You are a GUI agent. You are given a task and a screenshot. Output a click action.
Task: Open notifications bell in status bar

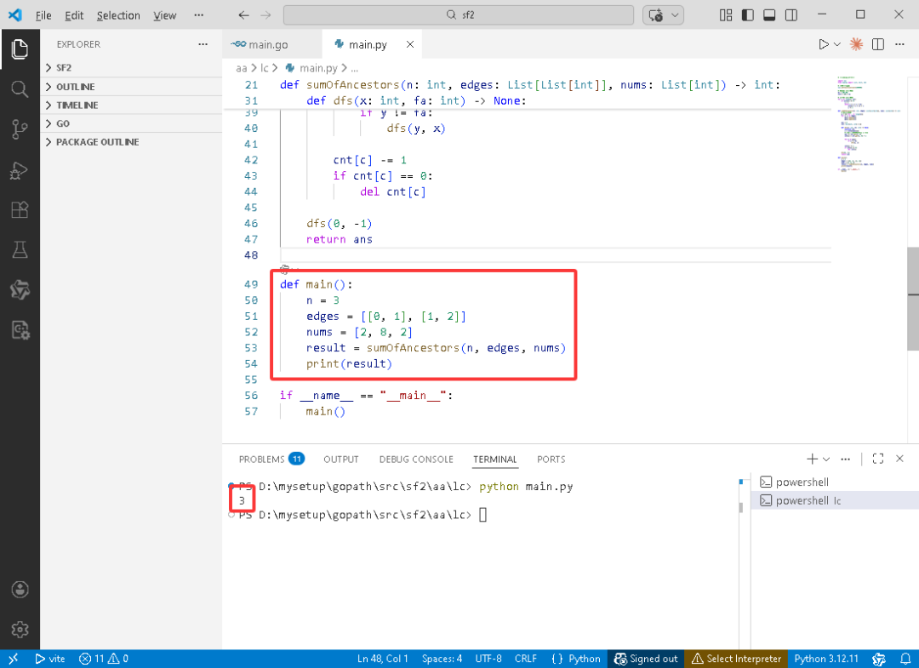click(905, 659)
